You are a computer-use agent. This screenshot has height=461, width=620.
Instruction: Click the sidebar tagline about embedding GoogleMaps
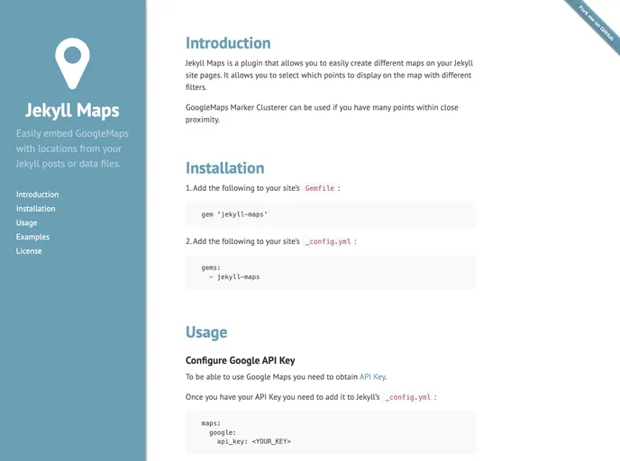[x=72, y=149]
